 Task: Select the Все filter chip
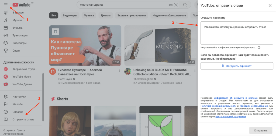pyautogui.click(x=54, y=15)
